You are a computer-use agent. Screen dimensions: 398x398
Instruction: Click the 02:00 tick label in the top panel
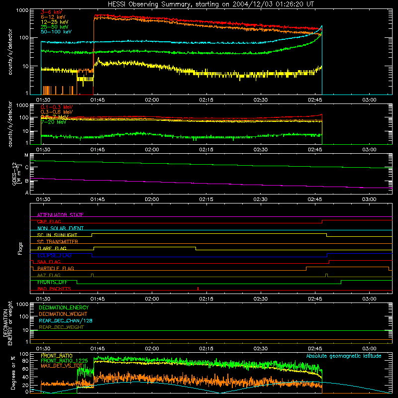click(x=152, y=100)
